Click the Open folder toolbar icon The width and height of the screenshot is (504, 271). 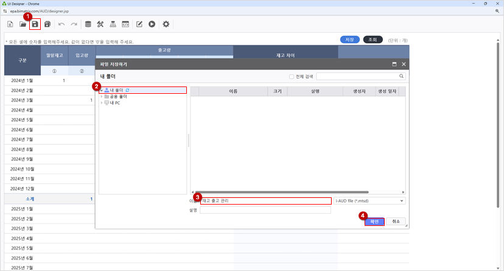pos(23,24)
